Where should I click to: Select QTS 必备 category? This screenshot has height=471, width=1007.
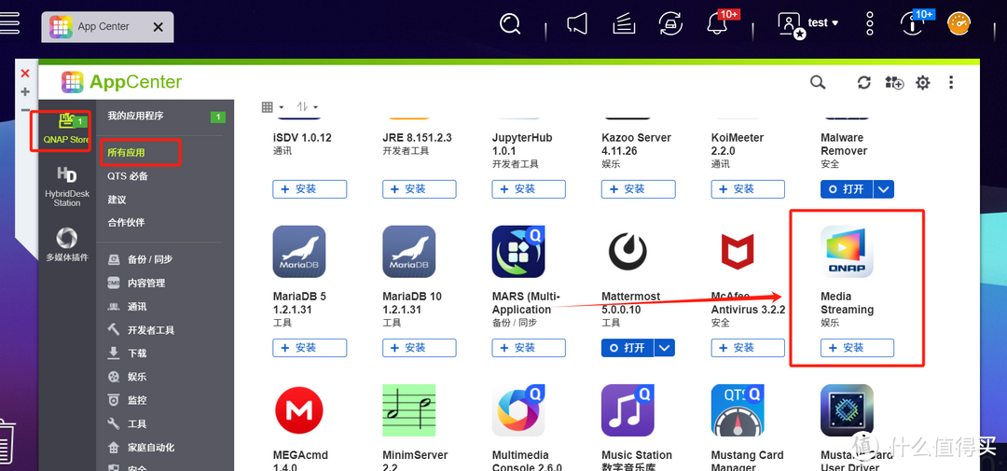(127, 176)
